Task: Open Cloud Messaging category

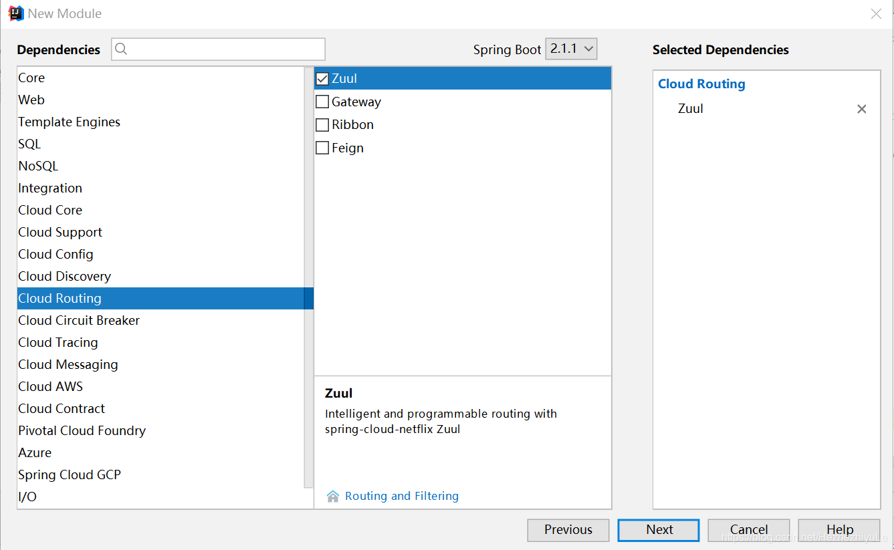Action: point(160,365)
